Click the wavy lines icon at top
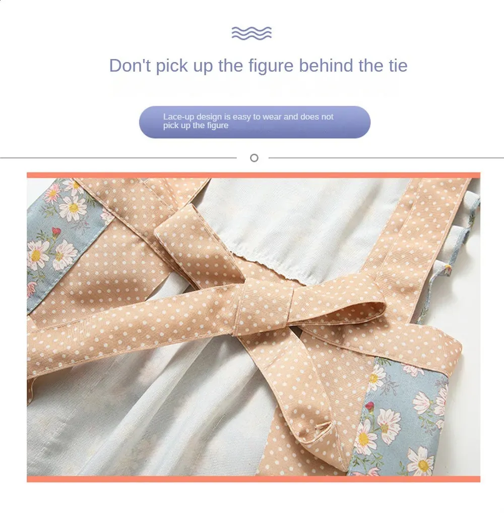This screenshot has width=504, height=513. [251, 33]
